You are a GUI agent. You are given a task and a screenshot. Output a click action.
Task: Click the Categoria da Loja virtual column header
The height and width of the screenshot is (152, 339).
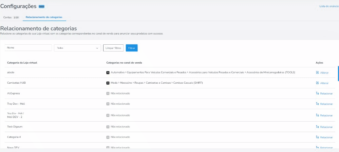click(x=23, y=63)
